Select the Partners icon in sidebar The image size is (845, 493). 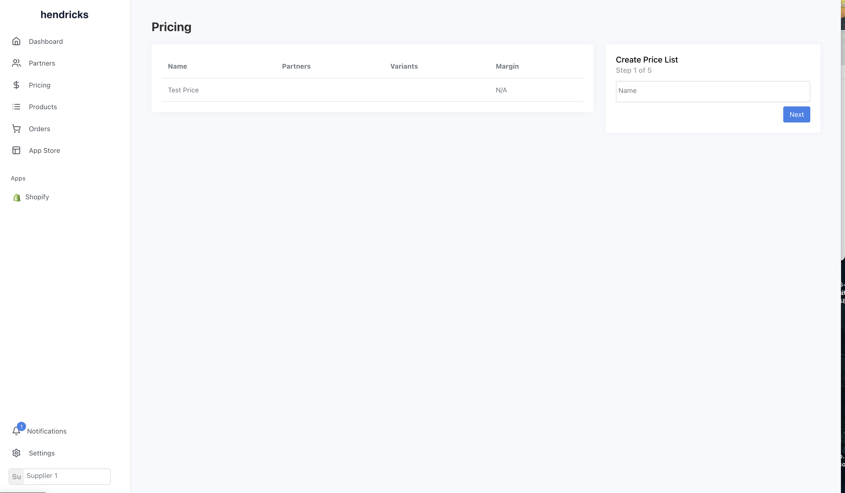pos(16,63)
